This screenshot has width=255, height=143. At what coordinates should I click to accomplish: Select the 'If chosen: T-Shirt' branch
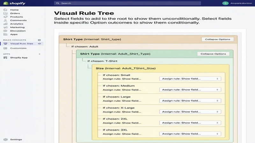coord(102,61)
